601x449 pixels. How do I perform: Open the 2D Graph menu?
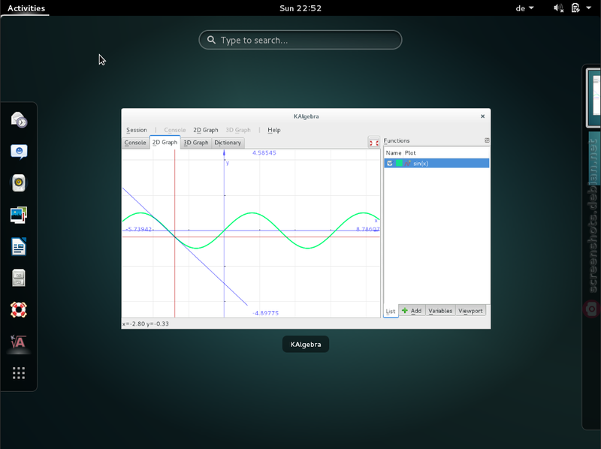pyautogui.click(x=205, y=130)
